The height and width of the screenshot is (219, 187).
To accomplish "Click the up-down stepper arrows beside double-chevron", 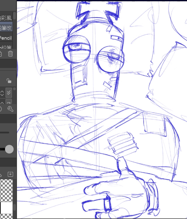I will tap(2, 93).
